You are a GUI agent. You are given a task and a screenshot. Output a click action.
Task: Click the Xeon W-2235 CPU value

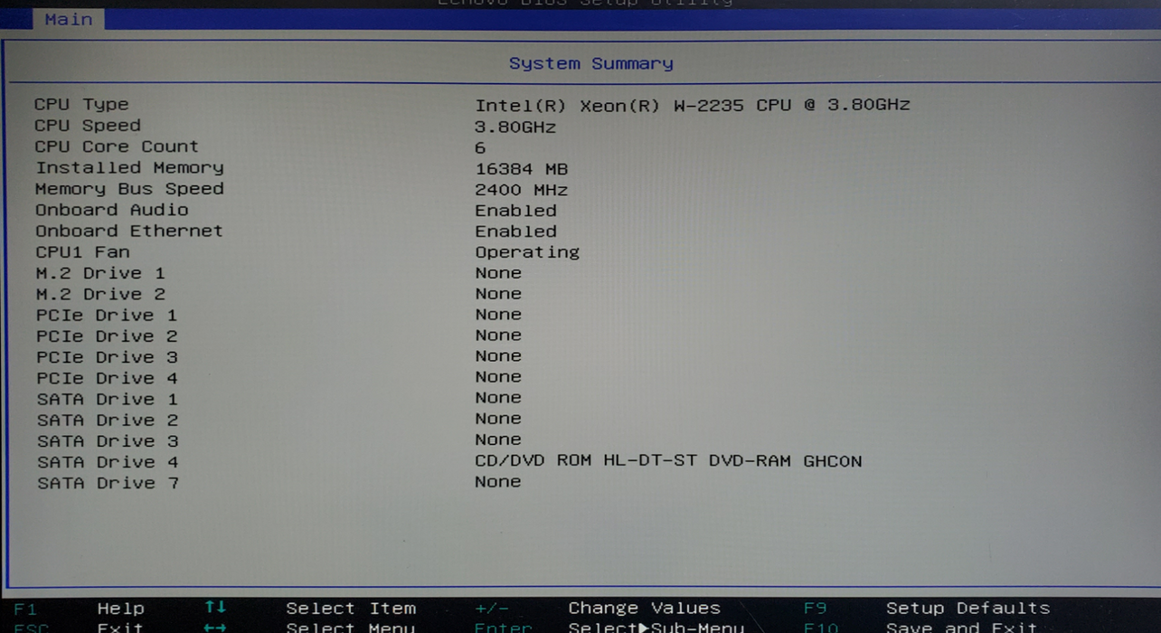click(x=693, y=105)
